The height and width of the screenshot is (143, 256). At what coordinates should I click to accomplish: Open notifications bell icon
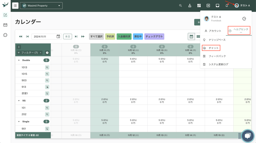[x=227, y=6]
